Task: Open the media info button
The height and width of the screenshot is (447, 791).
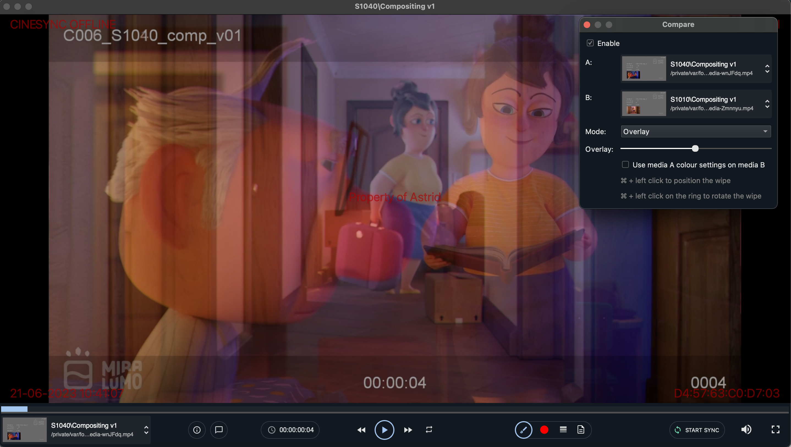Action: click(x=197, y=430)
